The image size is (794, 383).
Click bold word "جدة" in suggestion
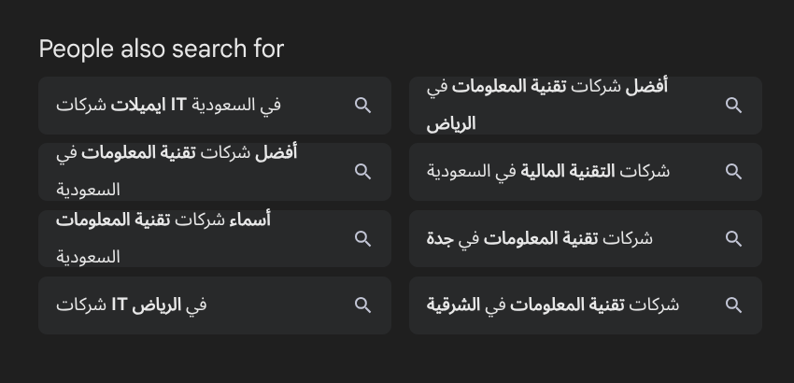[440, 239]
